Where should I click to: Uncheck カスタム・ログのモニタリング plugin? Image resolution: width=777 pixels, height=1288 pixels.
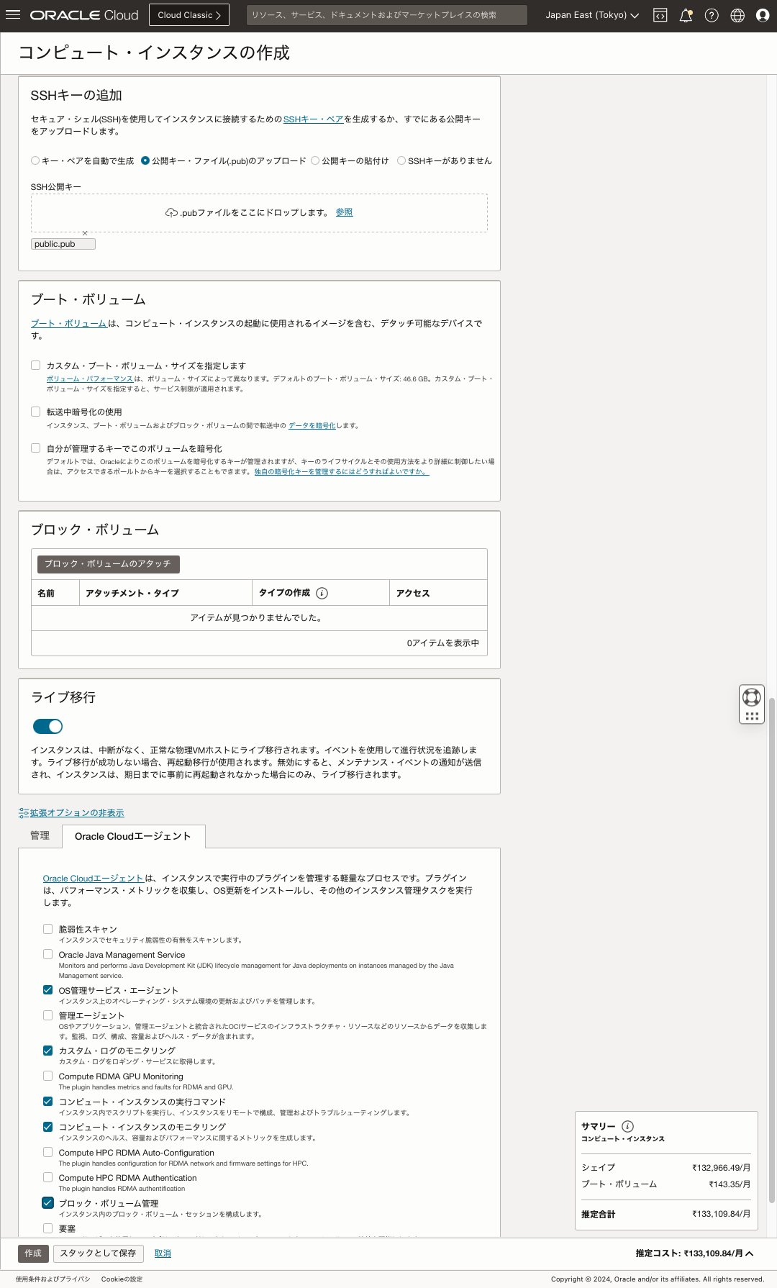(48, 1051)
